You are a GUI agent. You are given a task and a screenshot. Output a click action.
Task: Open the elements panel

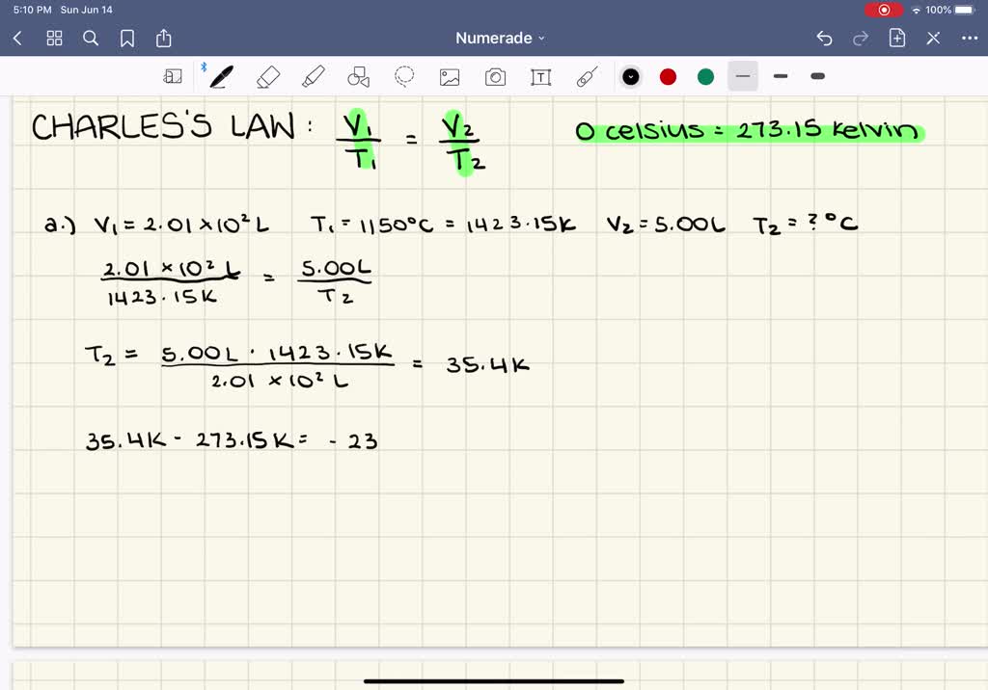(173, 76)
